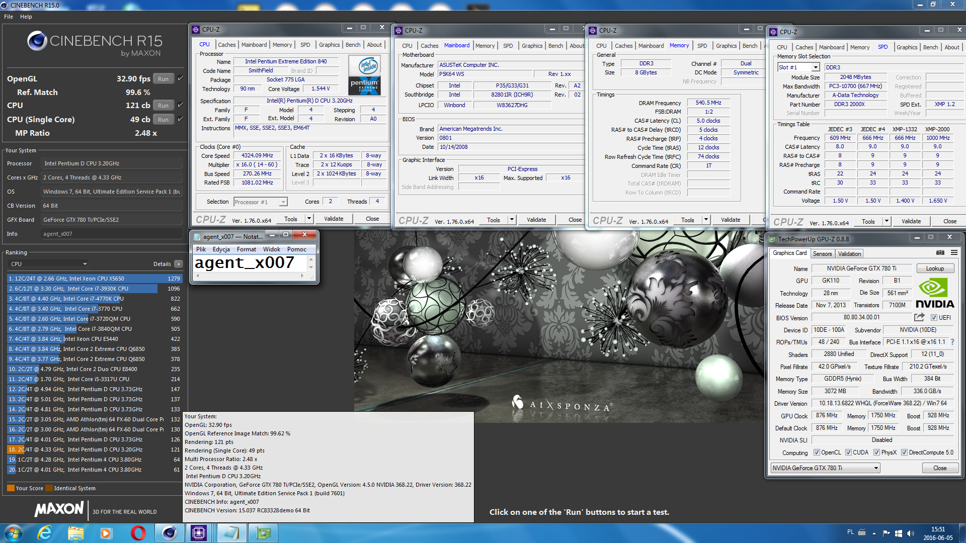Open Slot #1 memory slot dropdown
The height and width of the screenshot is (543, 966).
pos(798,67)
